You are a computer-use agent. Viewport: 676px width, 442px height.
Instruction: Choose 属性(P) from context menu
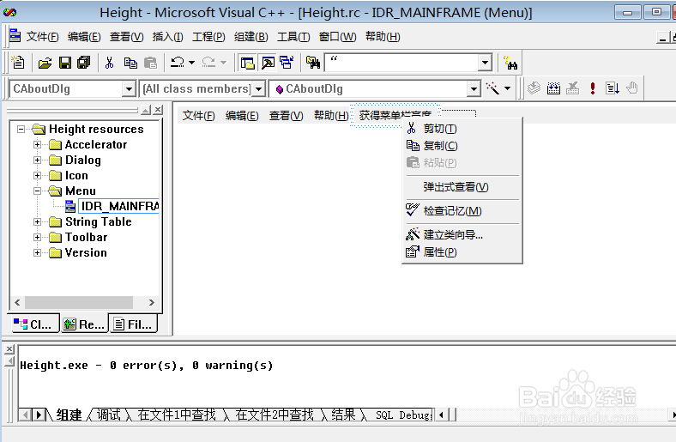tap(462, 251)
